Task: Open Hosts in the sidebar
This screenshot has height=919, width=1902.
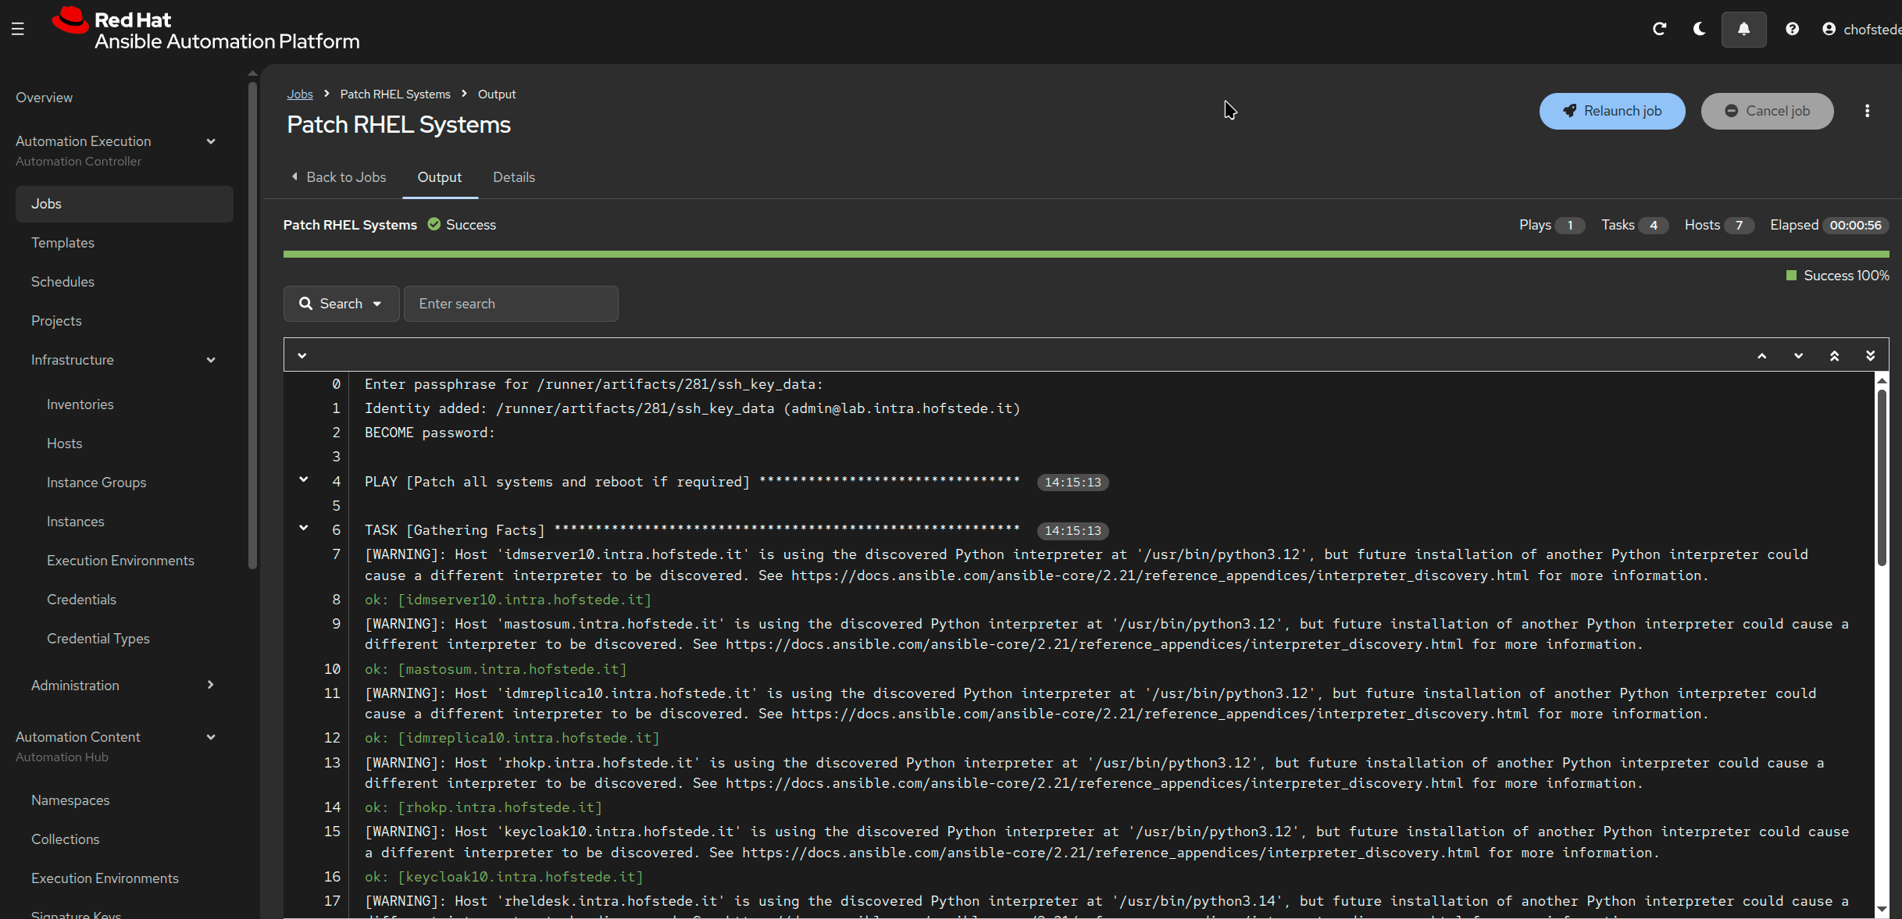Action: [65, 443]
